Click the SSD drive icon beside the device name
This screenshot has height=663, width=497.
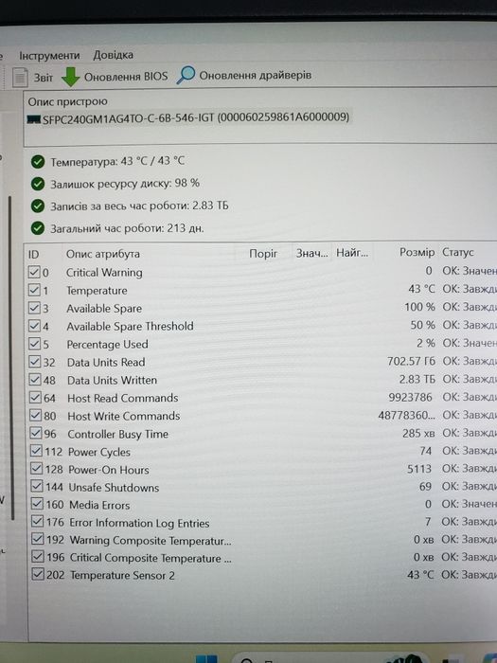(x=33, y=119)
